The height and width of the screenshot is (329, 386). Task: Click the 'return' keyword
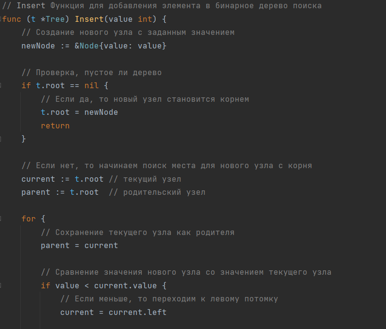pyautogui.click(x=55, y=125)
